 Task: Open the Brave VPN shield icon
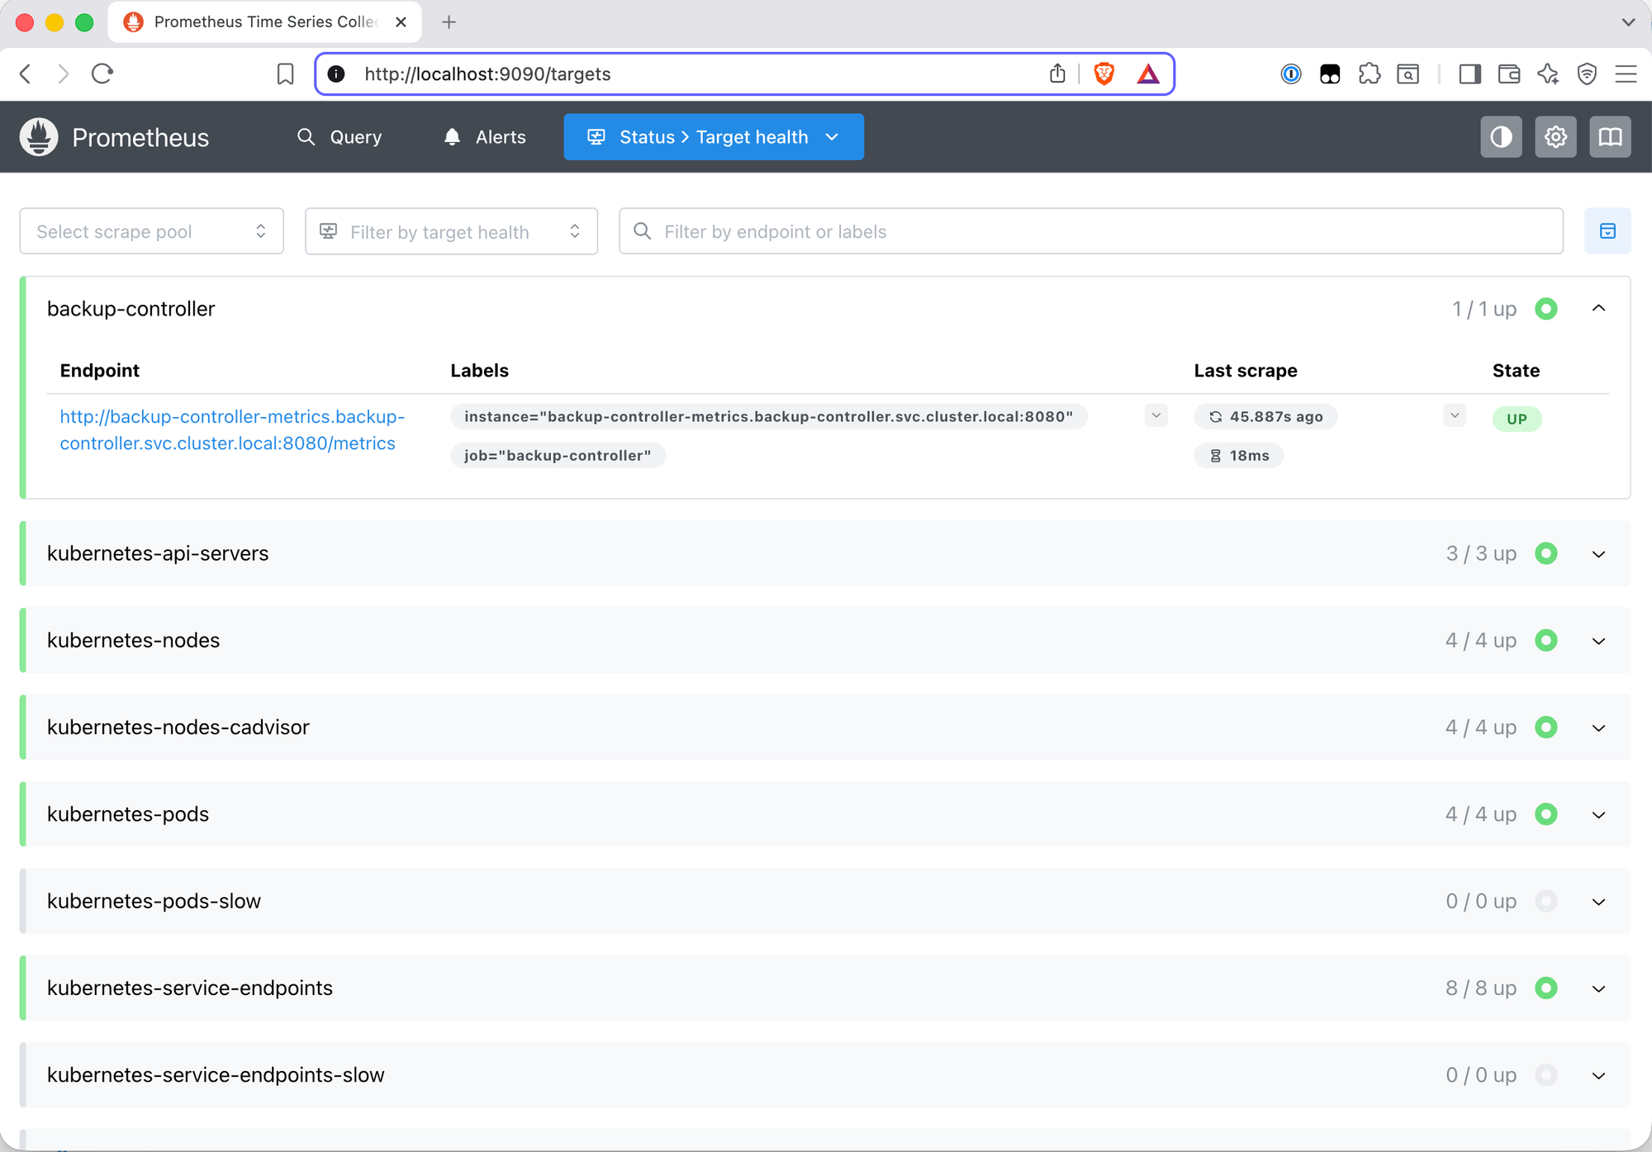[1587, 74]
